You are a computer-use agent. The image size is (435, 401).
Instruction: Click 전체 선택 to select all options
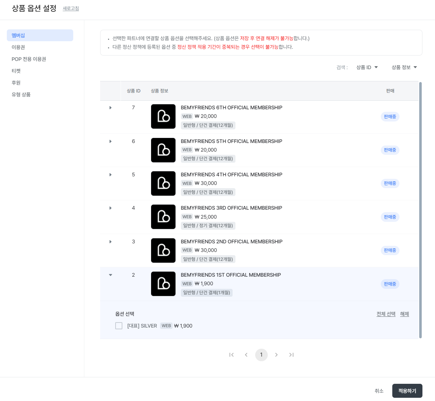[386, 314]
